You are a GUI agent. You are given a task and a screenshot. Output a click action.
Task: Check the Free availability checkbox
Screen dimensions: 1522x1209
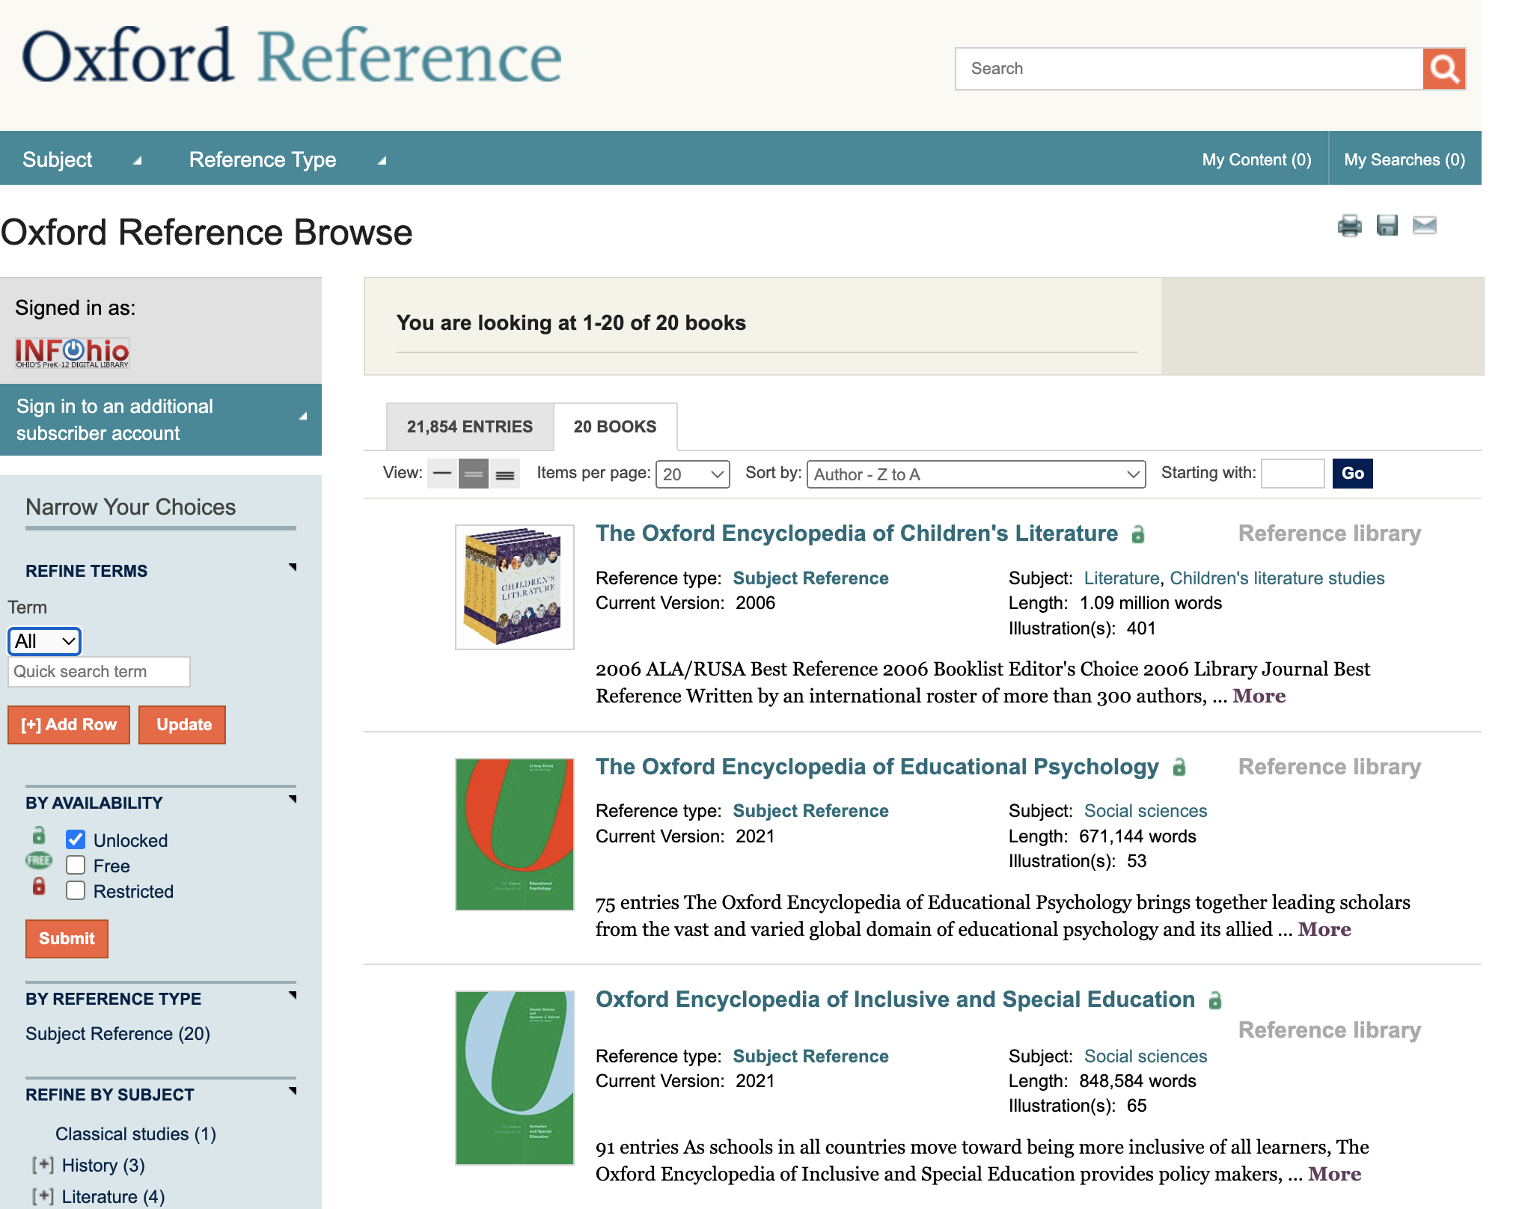[x=76, y=865]
